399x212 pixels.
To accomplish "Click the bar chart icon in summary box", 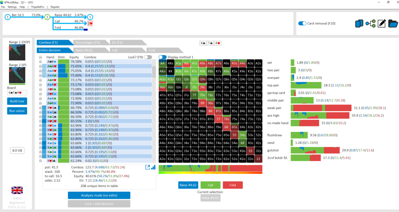I will (153, 167).
